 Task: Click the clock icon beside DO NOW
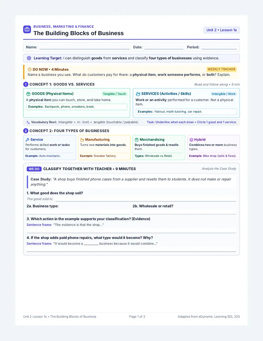pos(30,70)
